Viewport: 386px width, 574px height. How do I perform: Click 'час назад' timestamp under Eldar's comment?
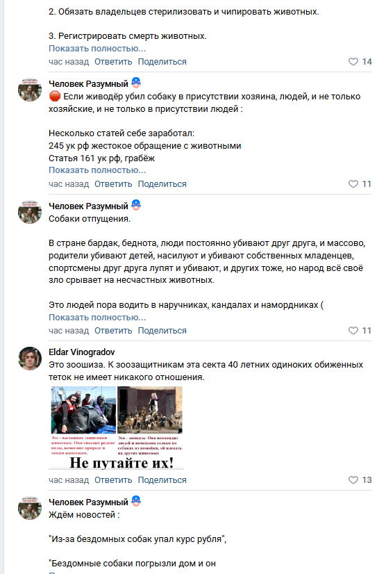point(69,480)
